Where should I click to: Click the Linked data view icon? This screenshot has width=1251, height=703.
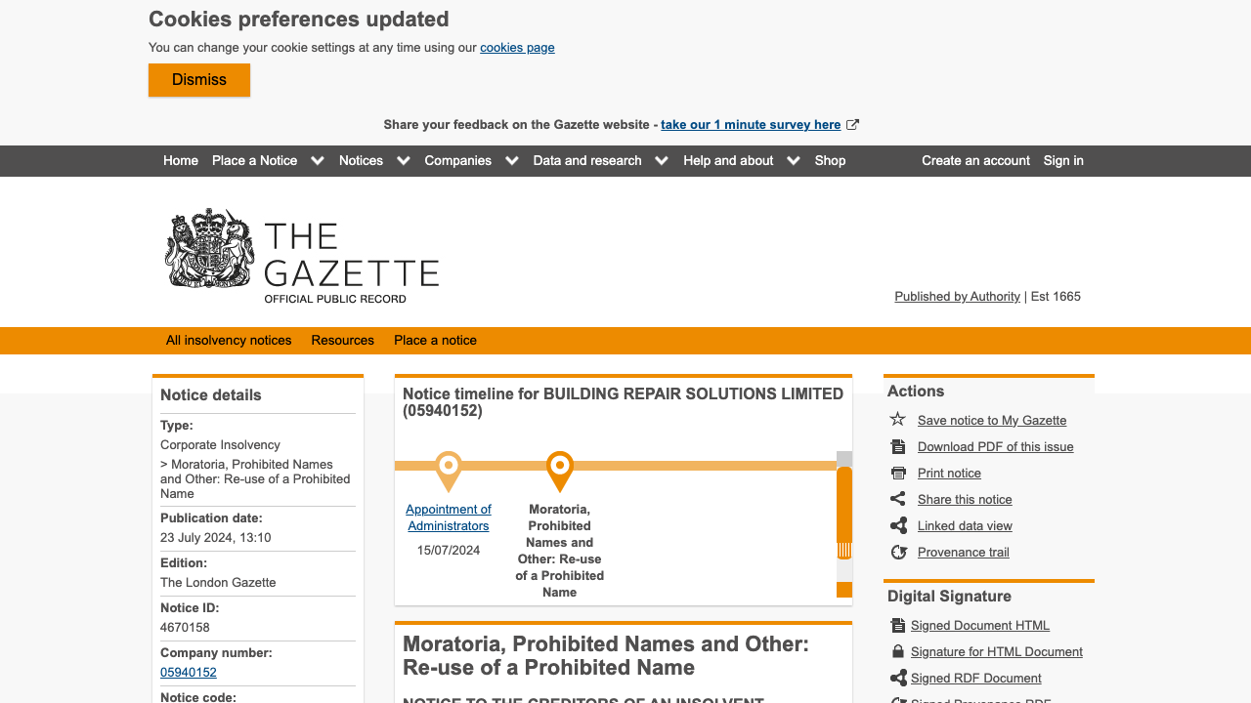pos(898,525)
